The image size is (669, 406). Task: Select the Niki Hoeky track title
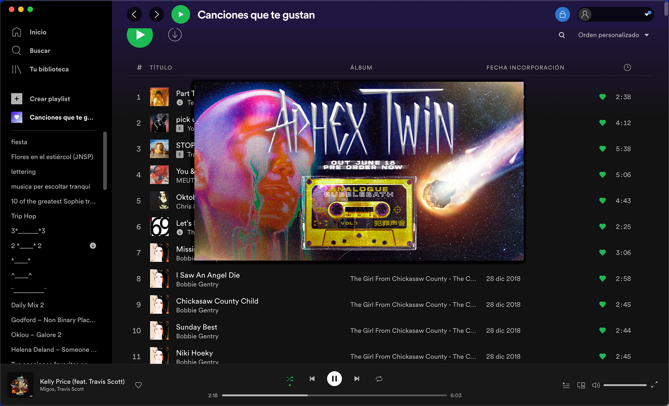coord(194,353)
